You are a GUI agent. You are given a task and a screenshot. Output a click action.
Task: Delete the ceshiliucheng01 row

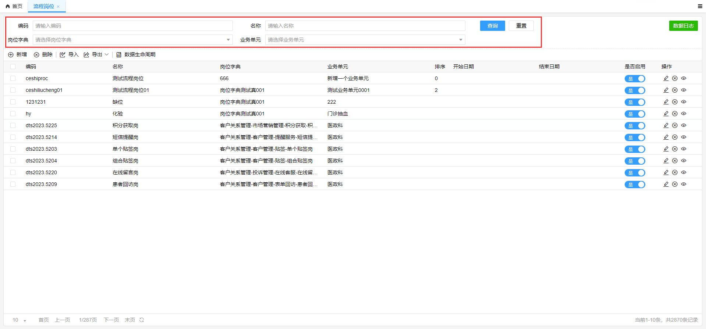pos(675,90)
